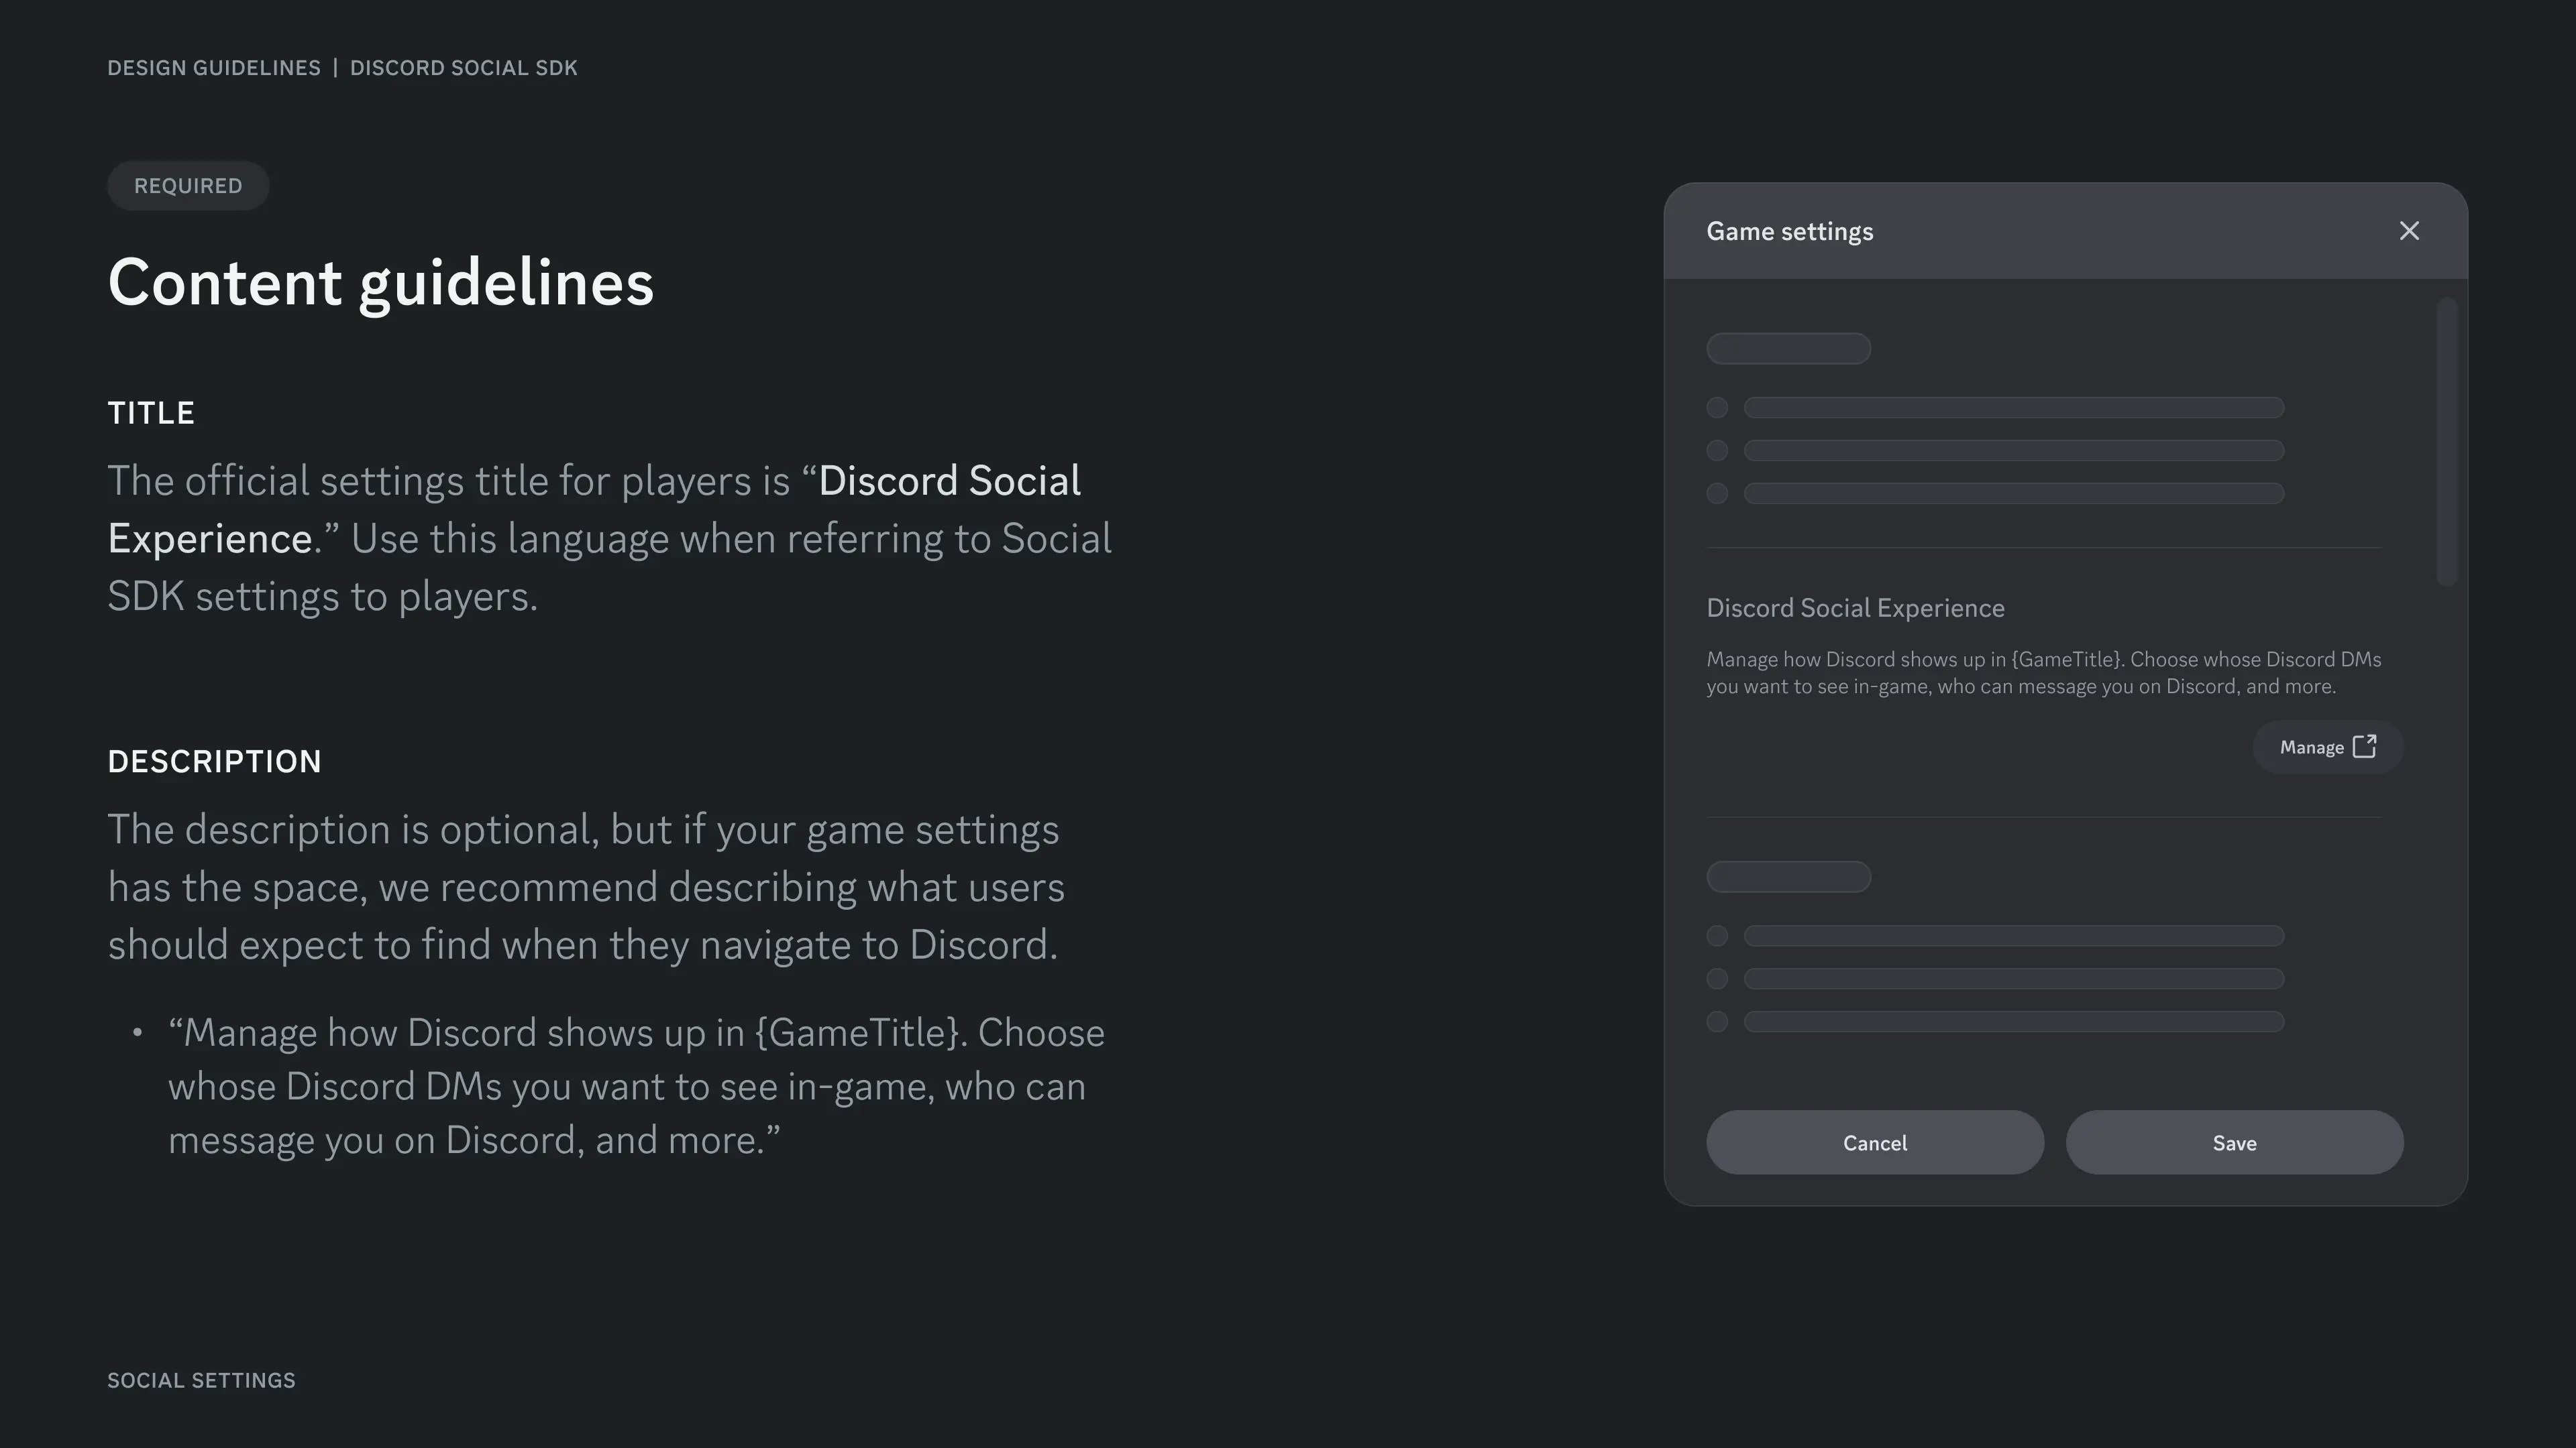The height and width of the screenshot is (1448, 2576).
Task: Click the DISCORD SOCIAL SDK breadcrumb
Action: click(x=463, y=67)
